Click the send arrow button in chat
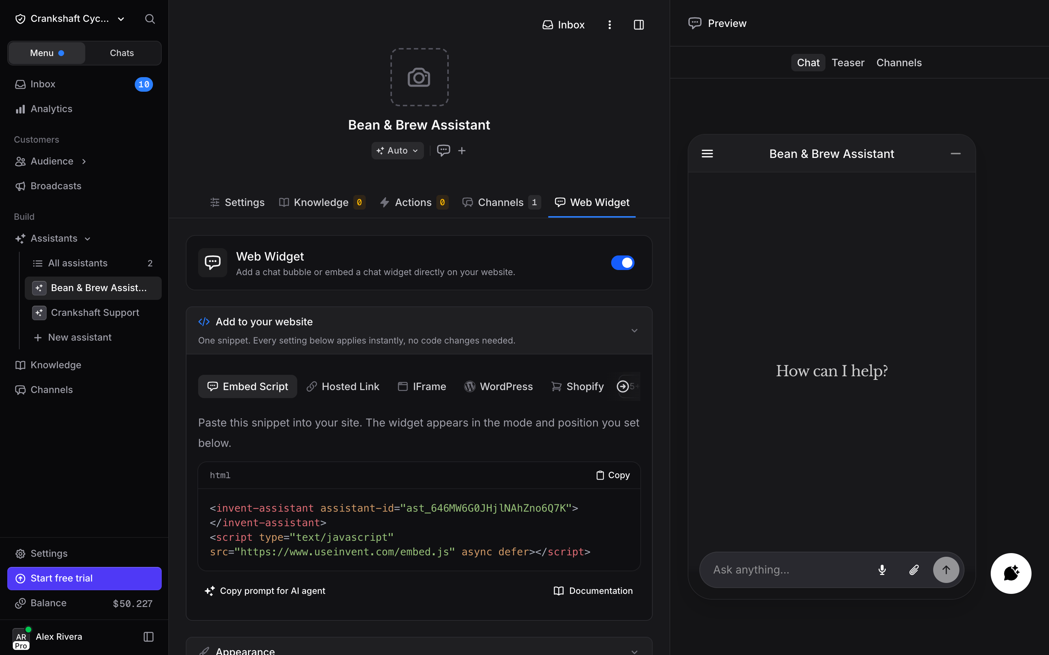This screenshot has width=1049, height=655. [x=946, y=569]
